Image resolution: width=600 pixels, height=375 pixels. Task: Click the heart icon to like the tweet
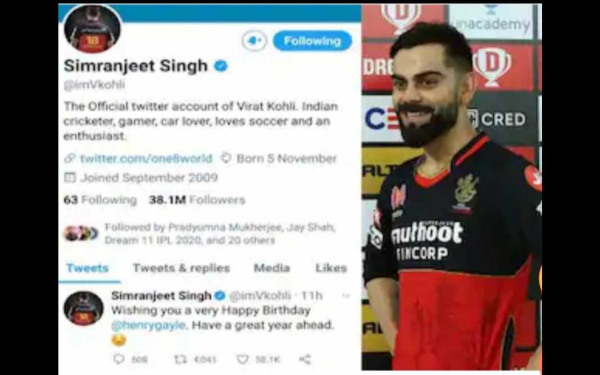tap(243, 359)
